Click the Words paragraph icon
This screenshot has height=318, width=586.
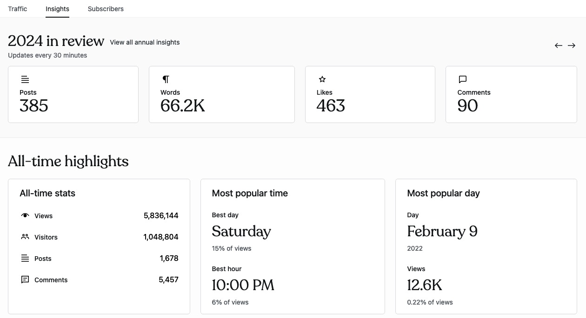click(x=166, y=79)
